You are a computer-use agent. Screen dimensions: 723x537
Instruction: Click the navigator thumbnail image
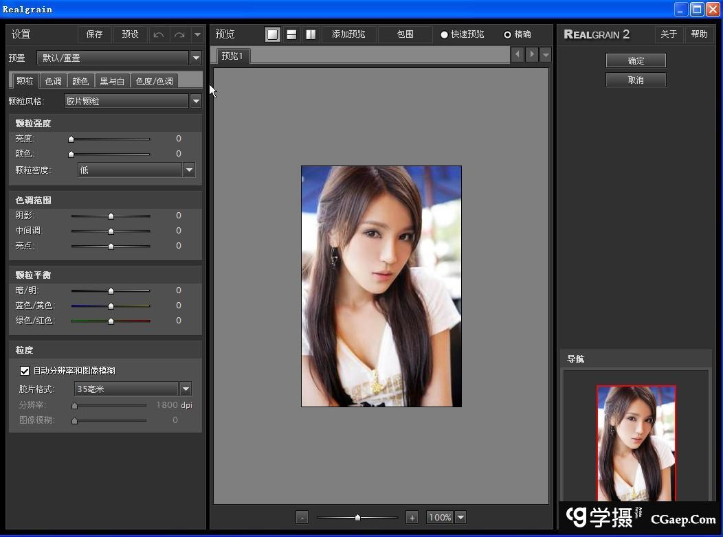(636, 443)
